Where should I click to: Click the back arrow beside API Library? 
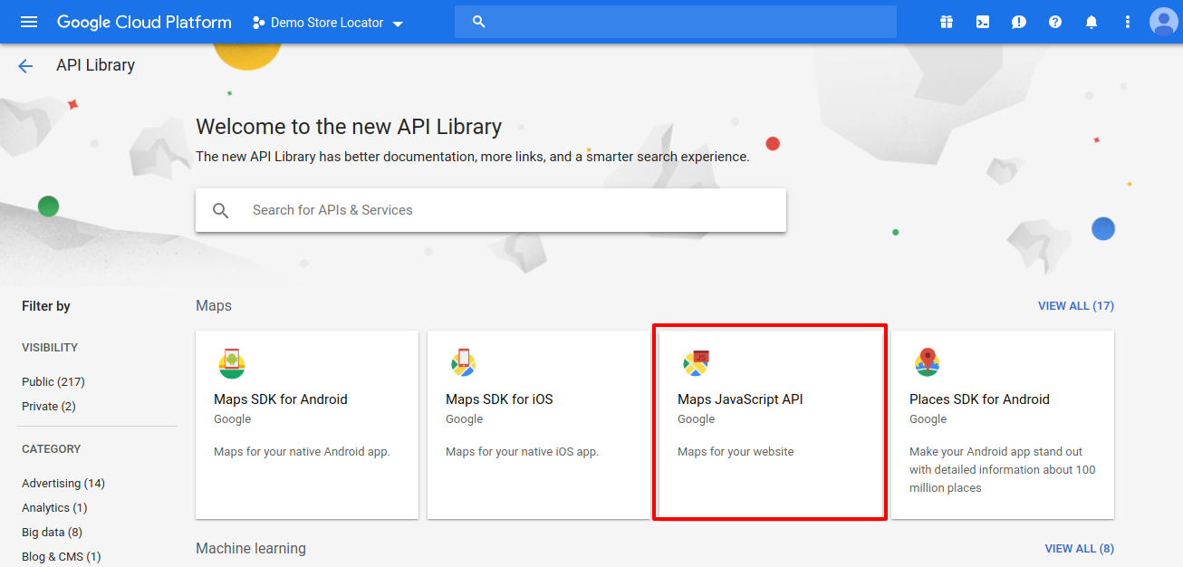coord(25,65)
